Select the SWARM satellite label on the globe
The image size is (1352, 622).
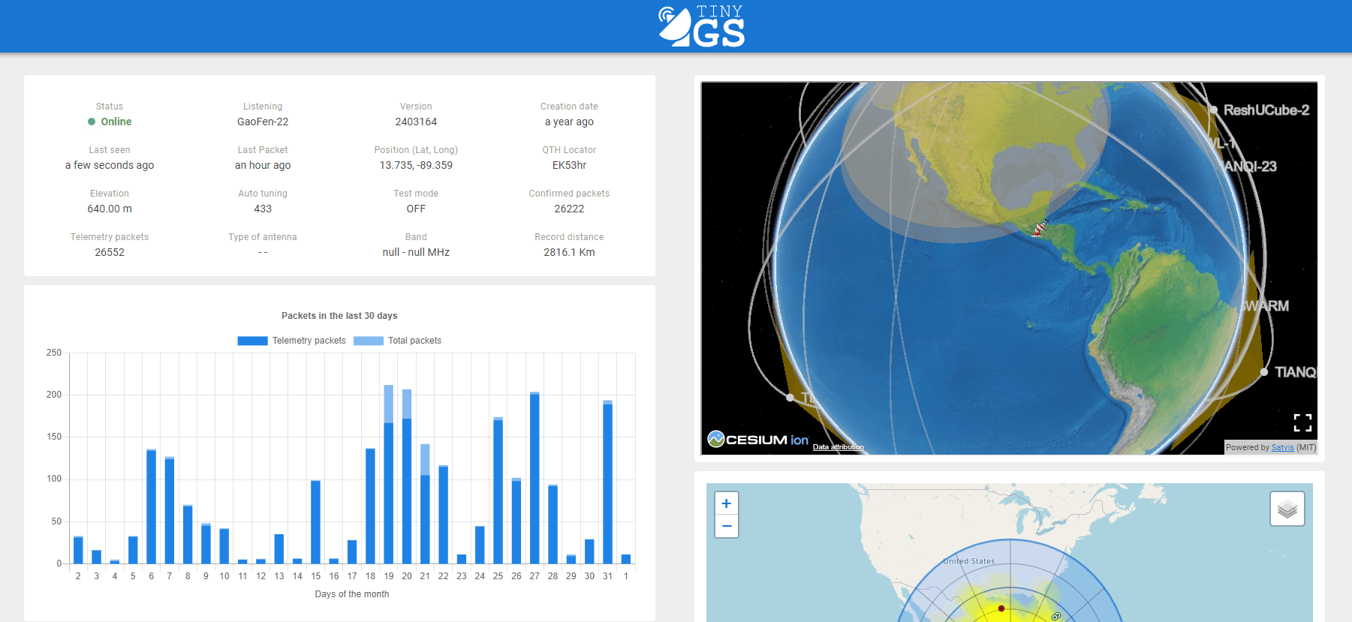pyautogui.click(x=1265, y=306)
